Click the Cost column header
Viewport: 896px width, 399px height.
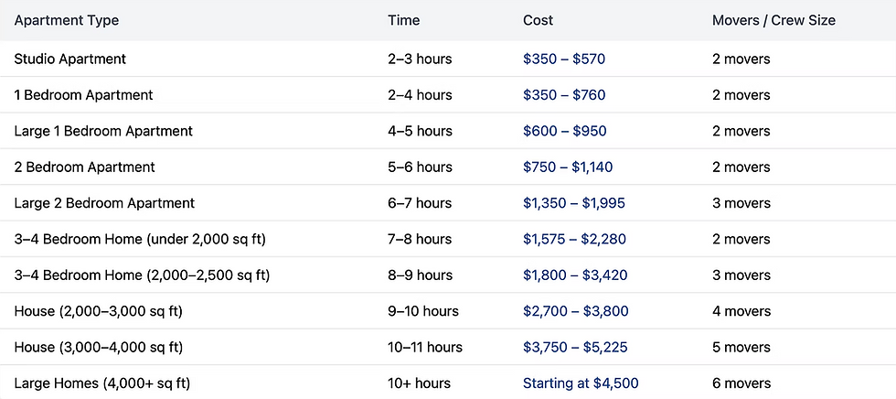538,20
